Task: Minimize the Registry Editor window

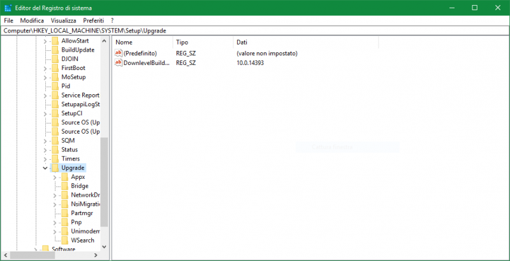Action: click(x=452, y=8)
